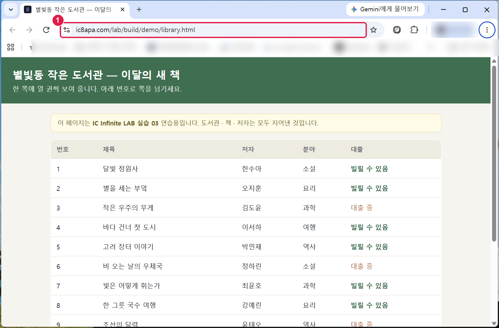Open the tab search dropdown chevron
The image size is (499, 328).
(x=11, y=9)
